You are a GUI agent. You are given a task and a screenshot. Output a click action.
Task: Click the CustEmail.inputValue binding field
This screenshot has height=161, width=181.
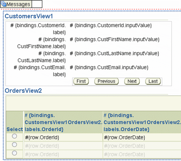pos(109,67)
